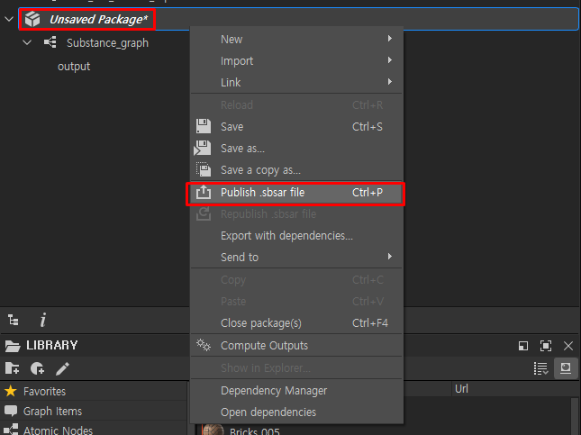Select the output entry in tree
581x435 pixels.
point(74,67)
